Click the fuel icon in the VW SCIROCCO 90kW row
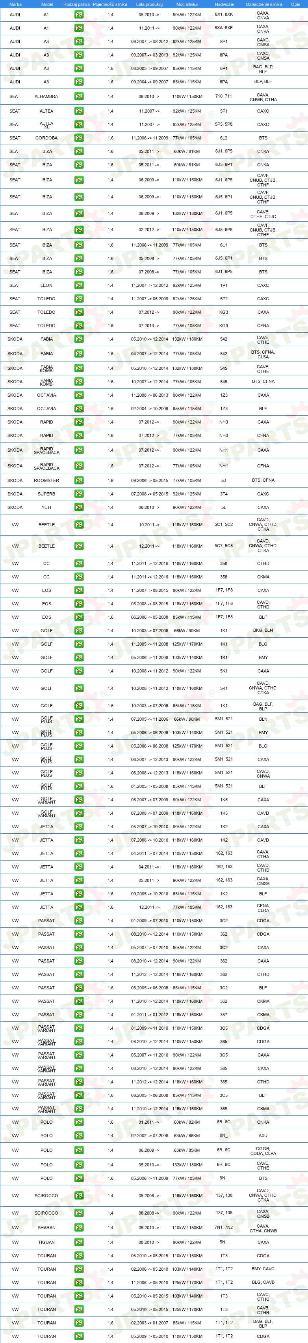308x1343 pixels. (x=79, y=1213)
